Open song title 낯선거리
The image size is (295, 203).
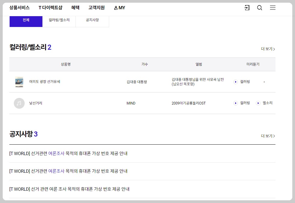[35, 103]
